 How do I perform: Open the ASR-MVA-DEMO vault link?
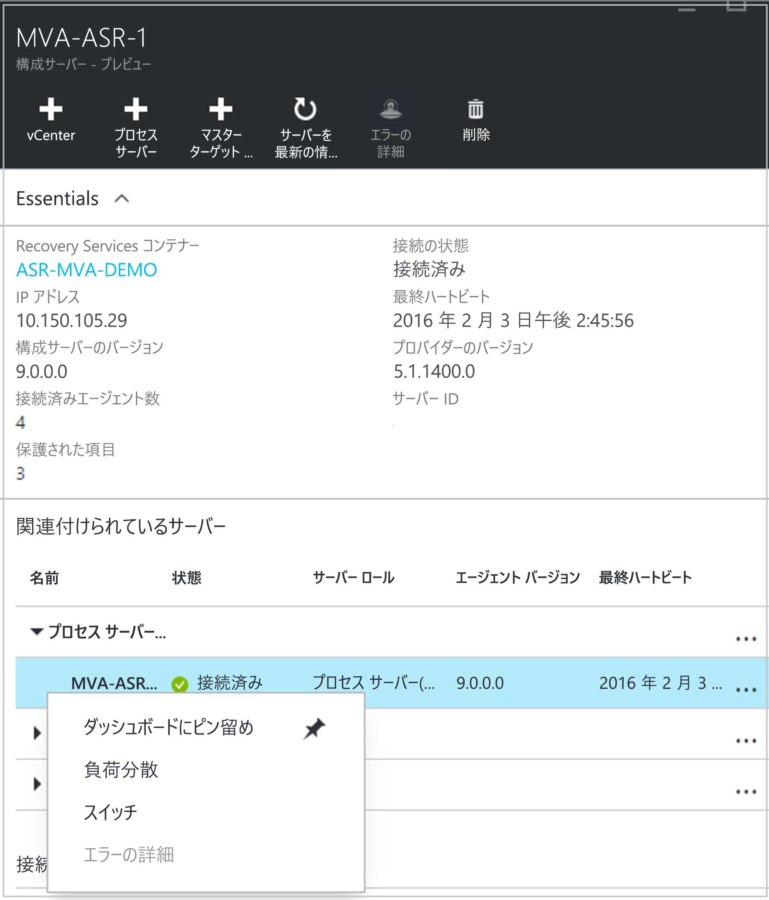(x=86, y=269)
